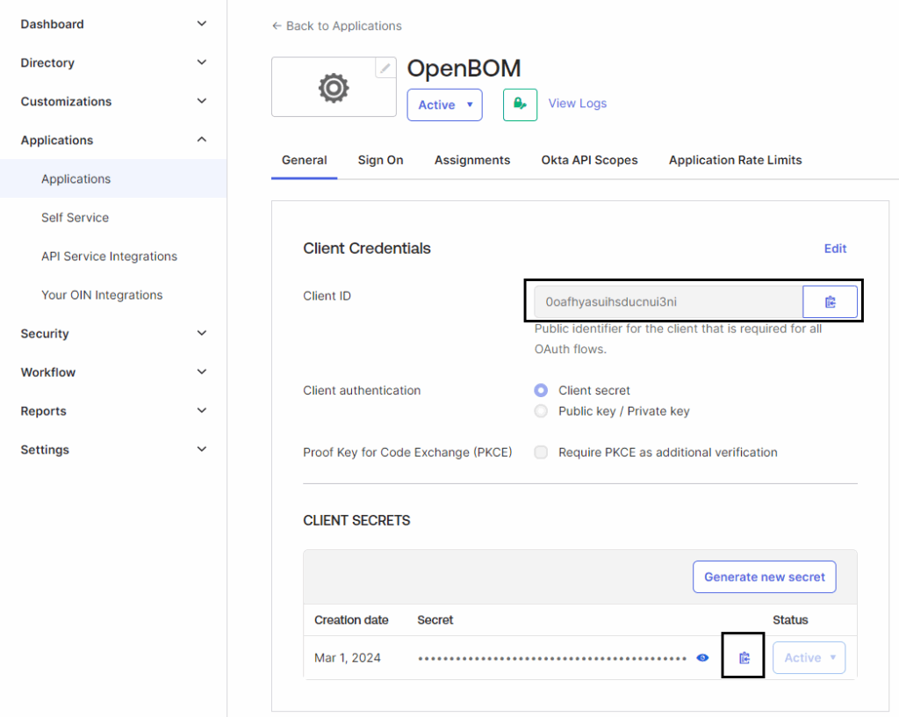Switch to the Sign On tab
This screenshot has height=717, width=899.
coord(381,160)
